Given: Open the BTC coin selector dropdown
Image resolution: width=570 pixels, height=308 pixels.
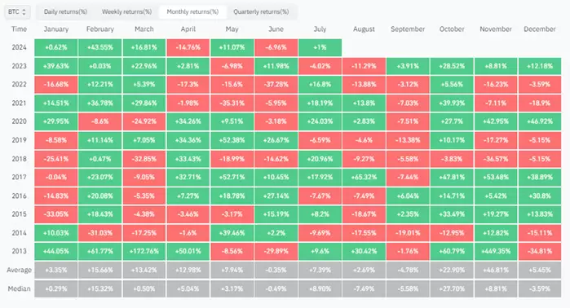Looking at the screenshot, I should point(17,12).
